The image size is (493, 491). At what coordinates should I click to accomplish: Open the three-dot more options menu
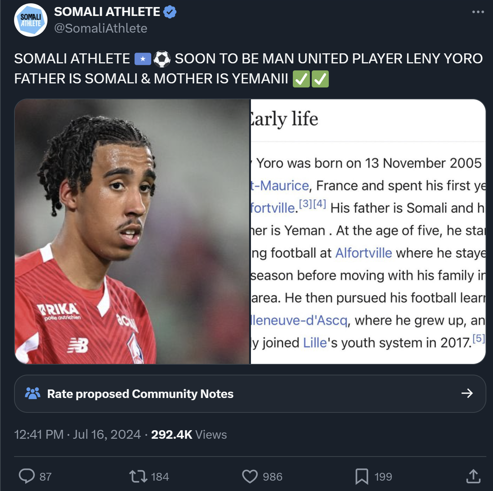click(478, 12)
